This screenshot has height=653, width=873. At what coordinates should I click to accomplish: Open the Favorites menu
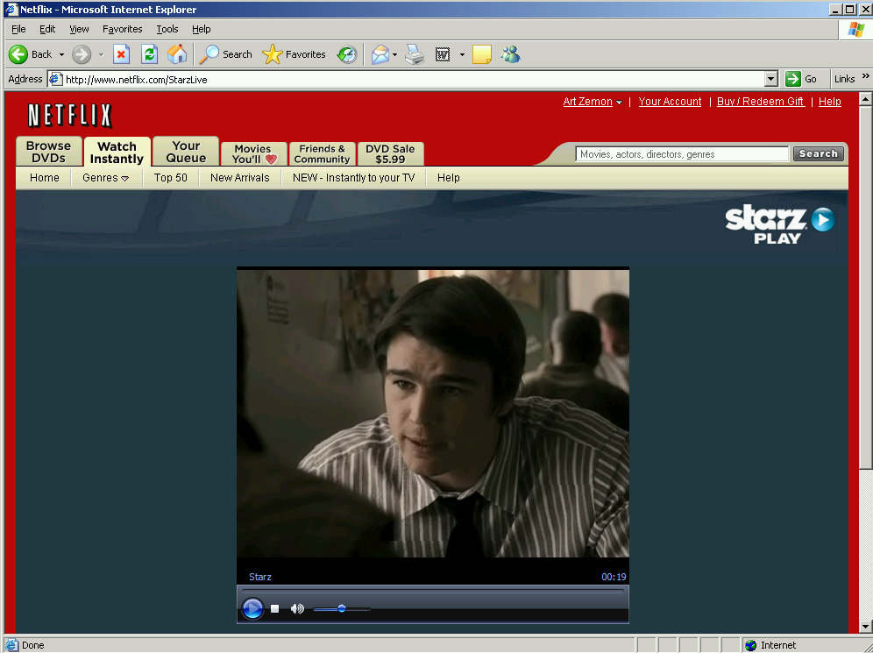click(x=123, y=29)
